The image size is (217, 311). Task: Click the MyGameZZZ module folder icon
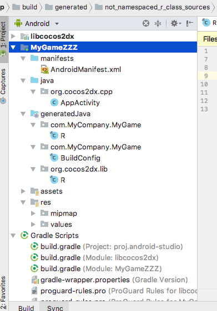(x=24, y=48)
